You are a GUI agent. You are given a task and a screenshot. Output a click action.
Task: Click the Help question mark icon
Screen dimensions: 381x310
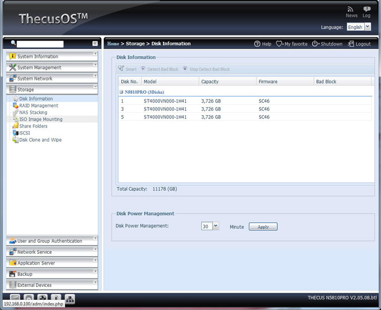point(257,44)
